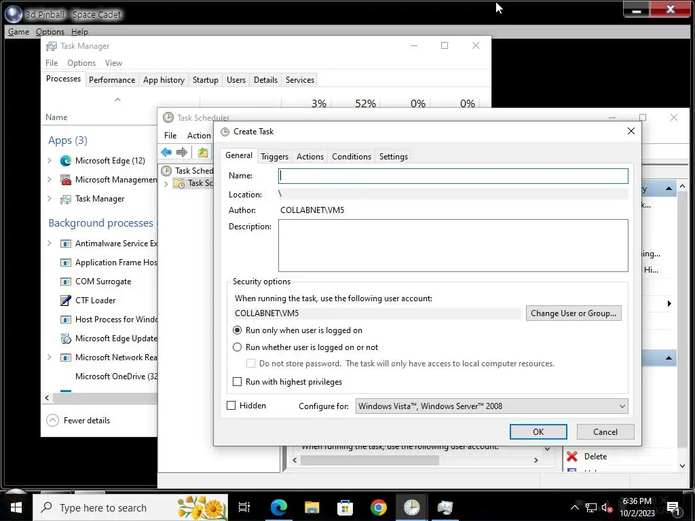Click the task Name input field
This screenshot has width=695, height=521.
coord(453,176)
